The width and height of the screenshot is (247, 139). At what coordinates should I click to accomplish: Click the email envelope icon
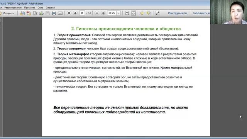tap(60, 13)
